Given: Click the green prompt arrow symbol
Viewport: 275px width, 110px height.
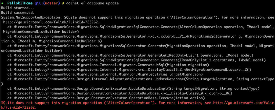Looking at the screenshot, I should click(x=2, y=3).
